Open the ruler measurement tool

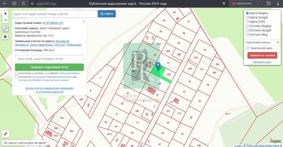[6, 134]
